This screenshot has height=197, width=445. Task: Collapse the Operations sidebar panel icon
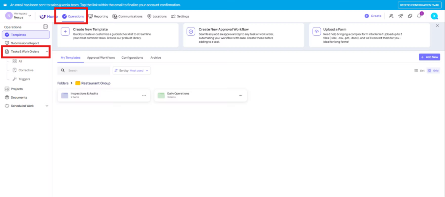point(45,27)
